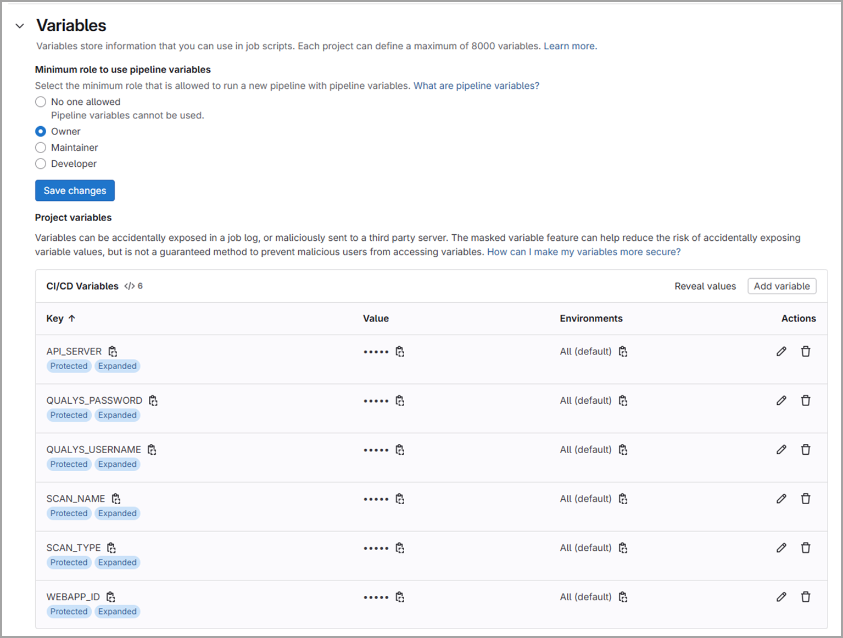Open 'What are pipeline variables?' link
This screenshot has height=638, width=843.
point(476,86)
